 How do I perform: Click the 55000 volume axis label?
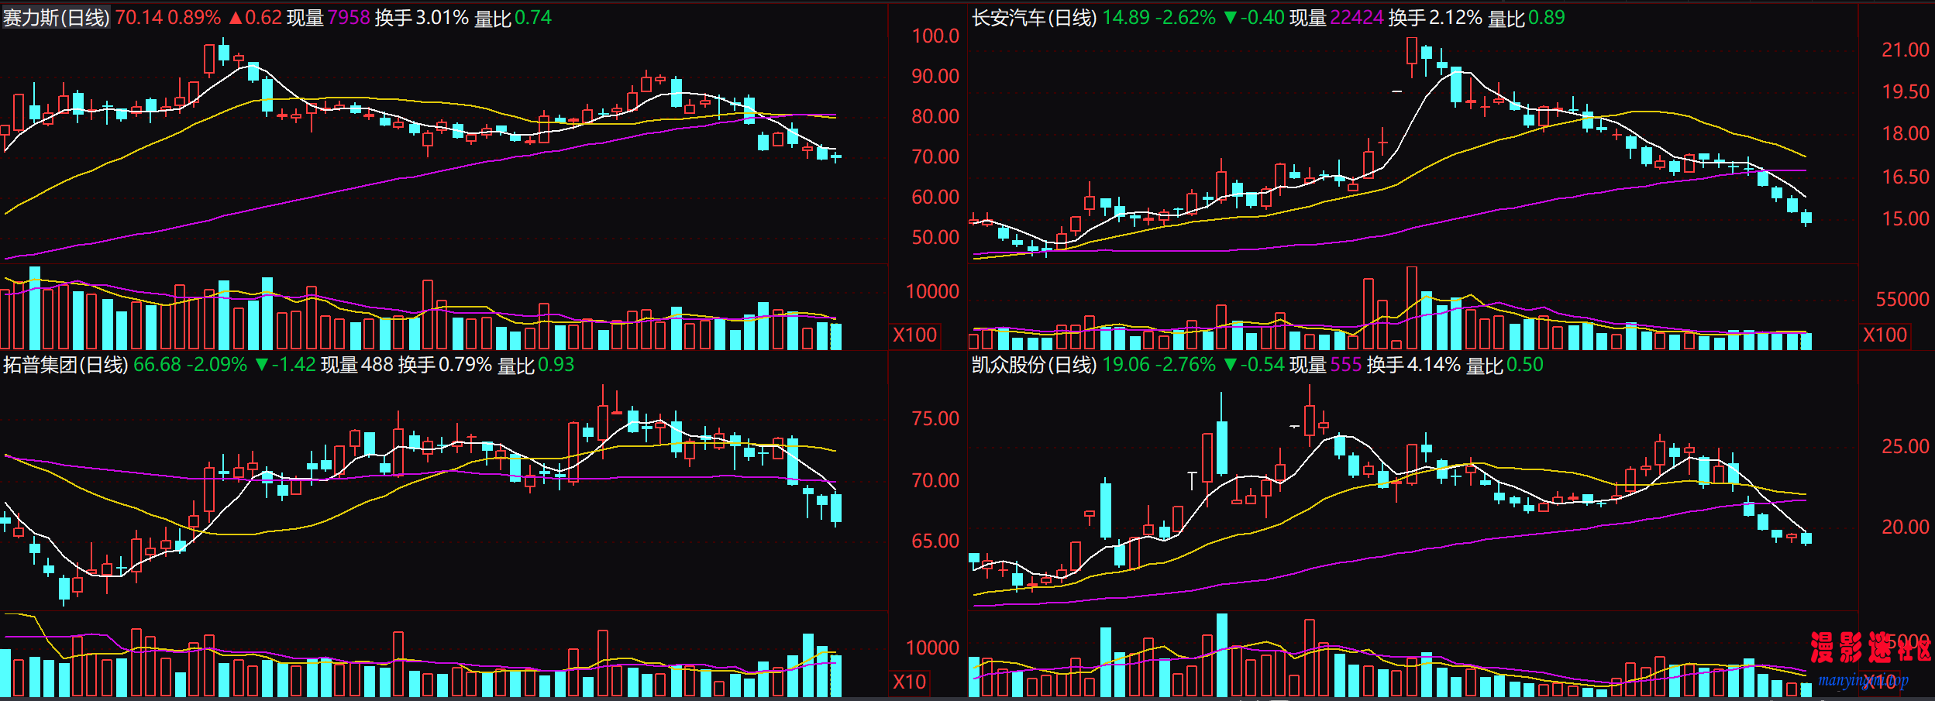[x=1902, y=299]
